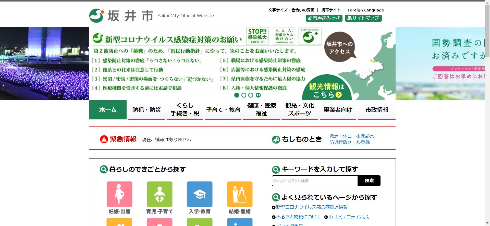This screenshot has width=490, height=226.
Task: Click search icon beside よく見られているページから探す
Action: [x=276, y=197]
